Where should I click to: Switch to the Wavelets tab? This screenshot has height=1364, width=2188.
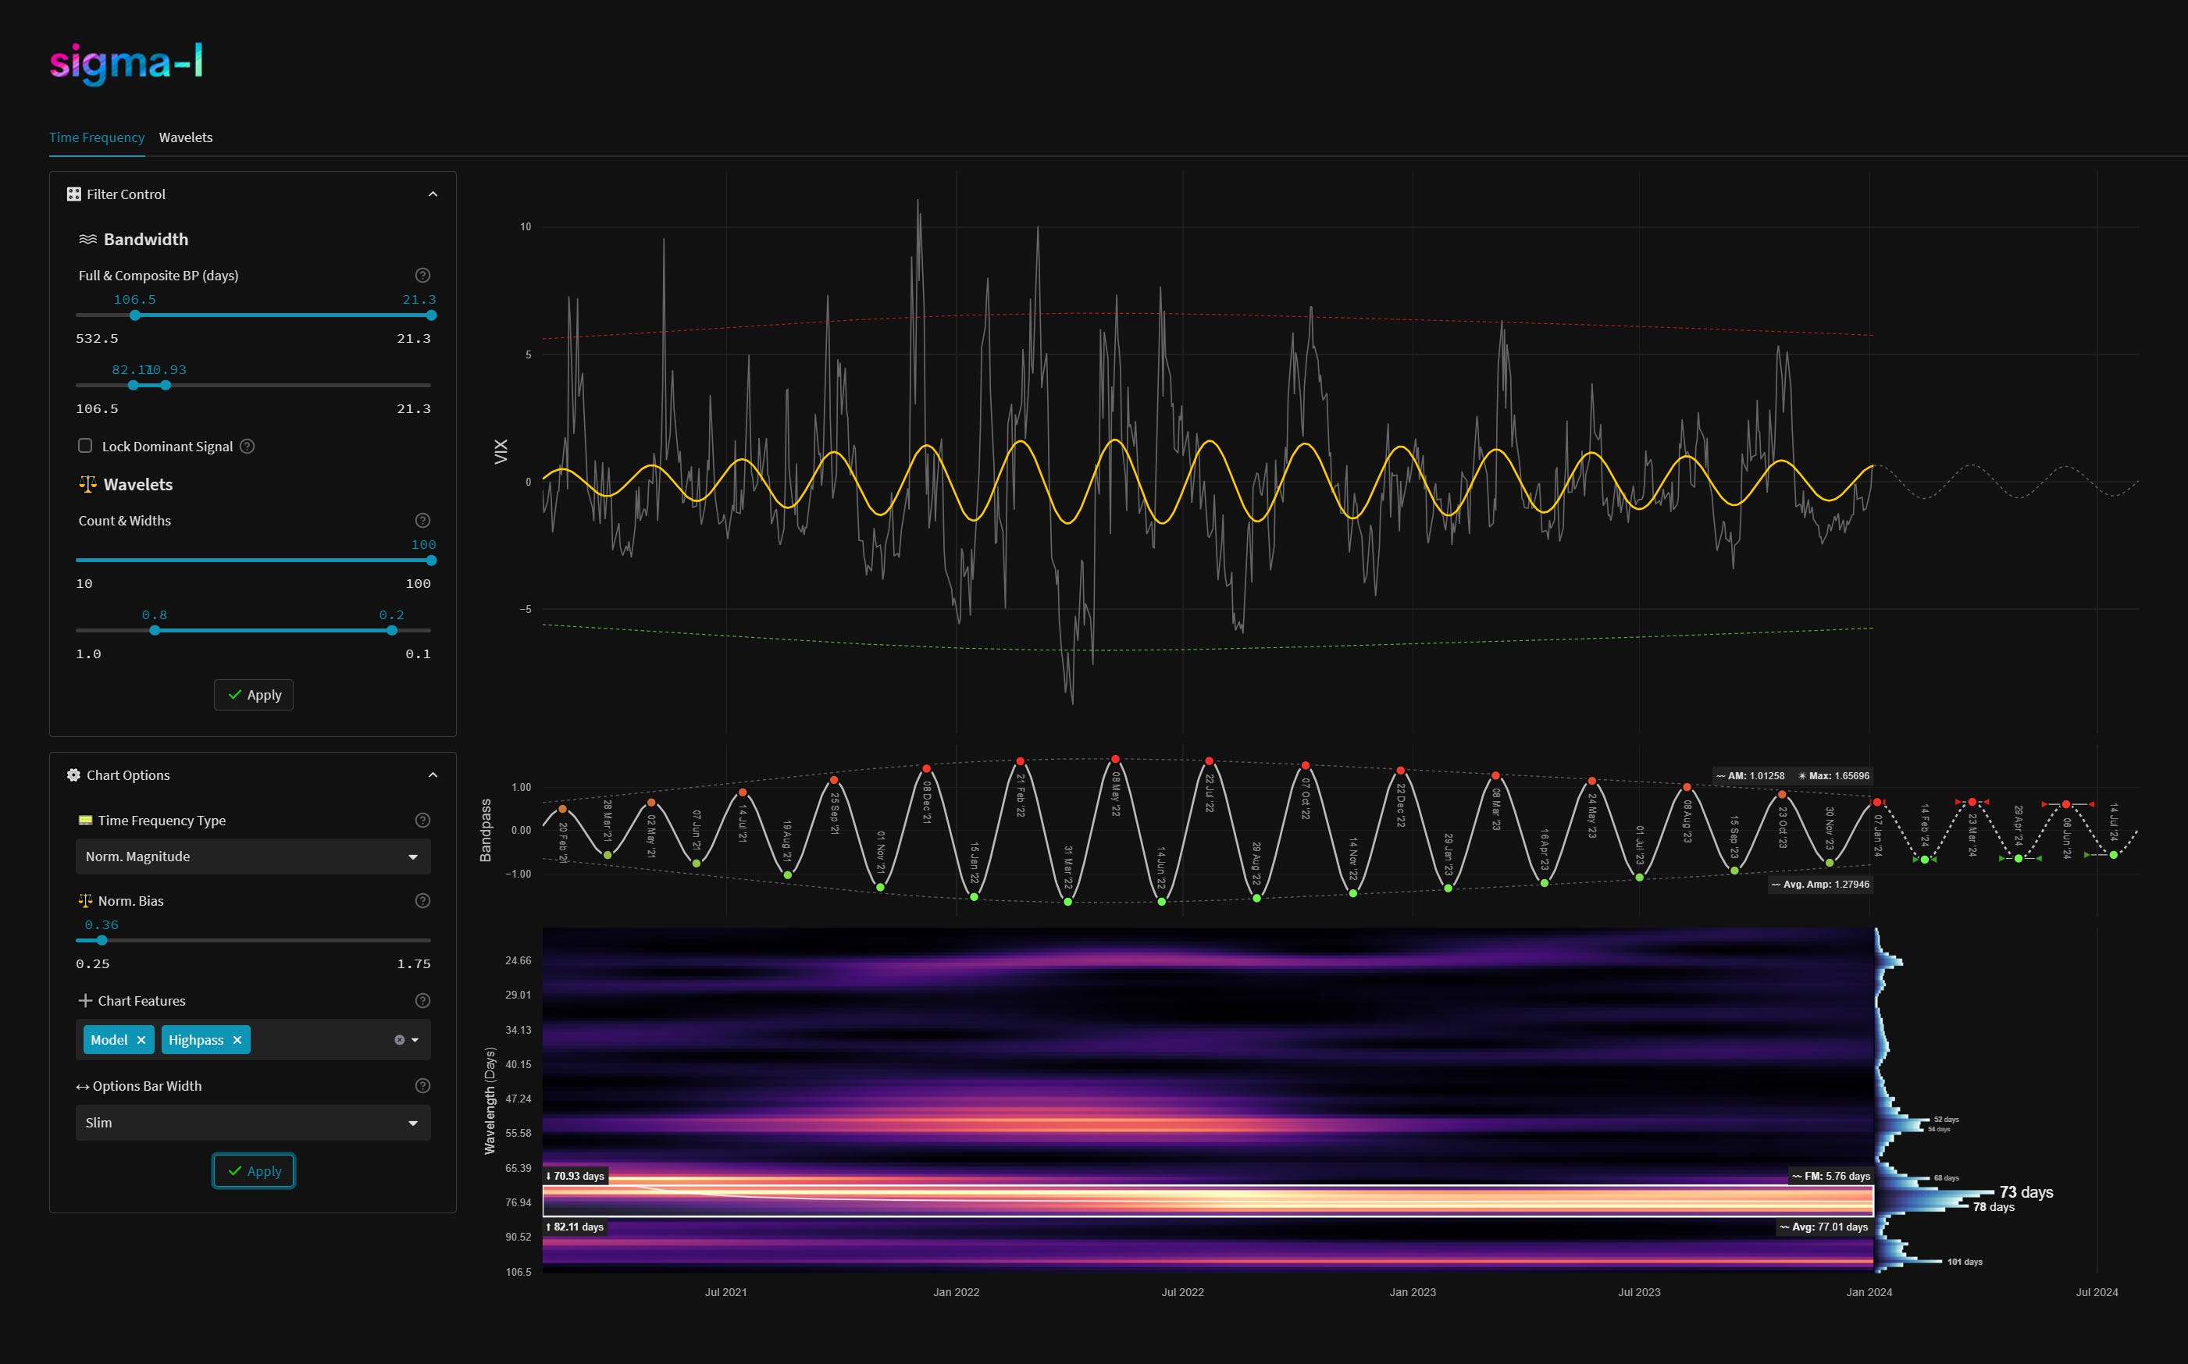186,137
